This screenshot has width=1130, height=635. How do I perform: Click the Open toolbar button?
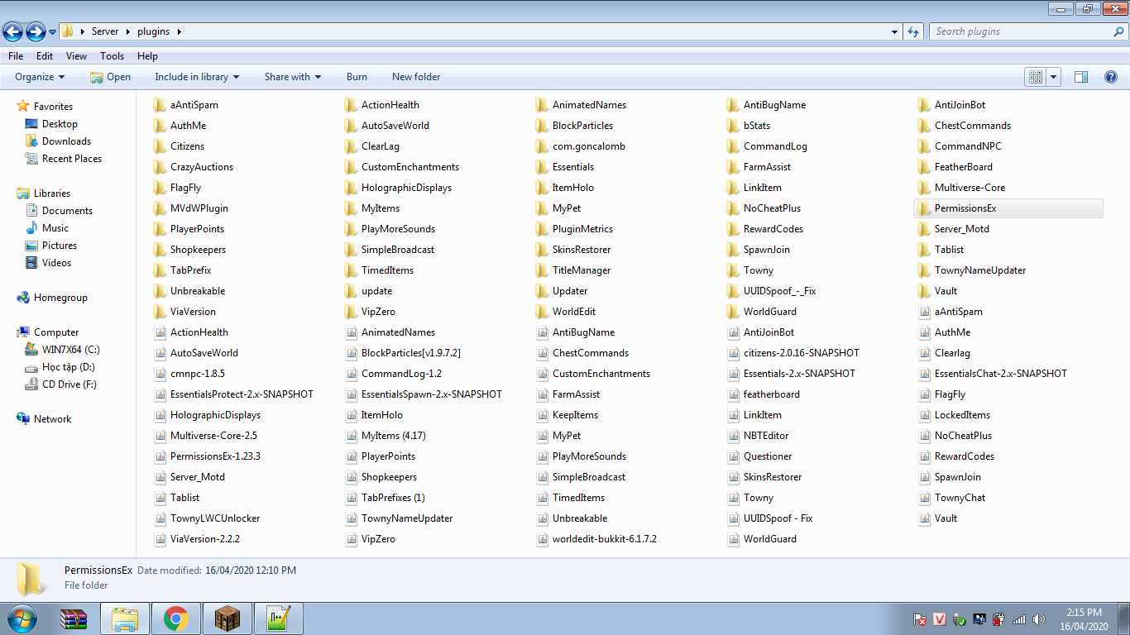tap(111, 77)
